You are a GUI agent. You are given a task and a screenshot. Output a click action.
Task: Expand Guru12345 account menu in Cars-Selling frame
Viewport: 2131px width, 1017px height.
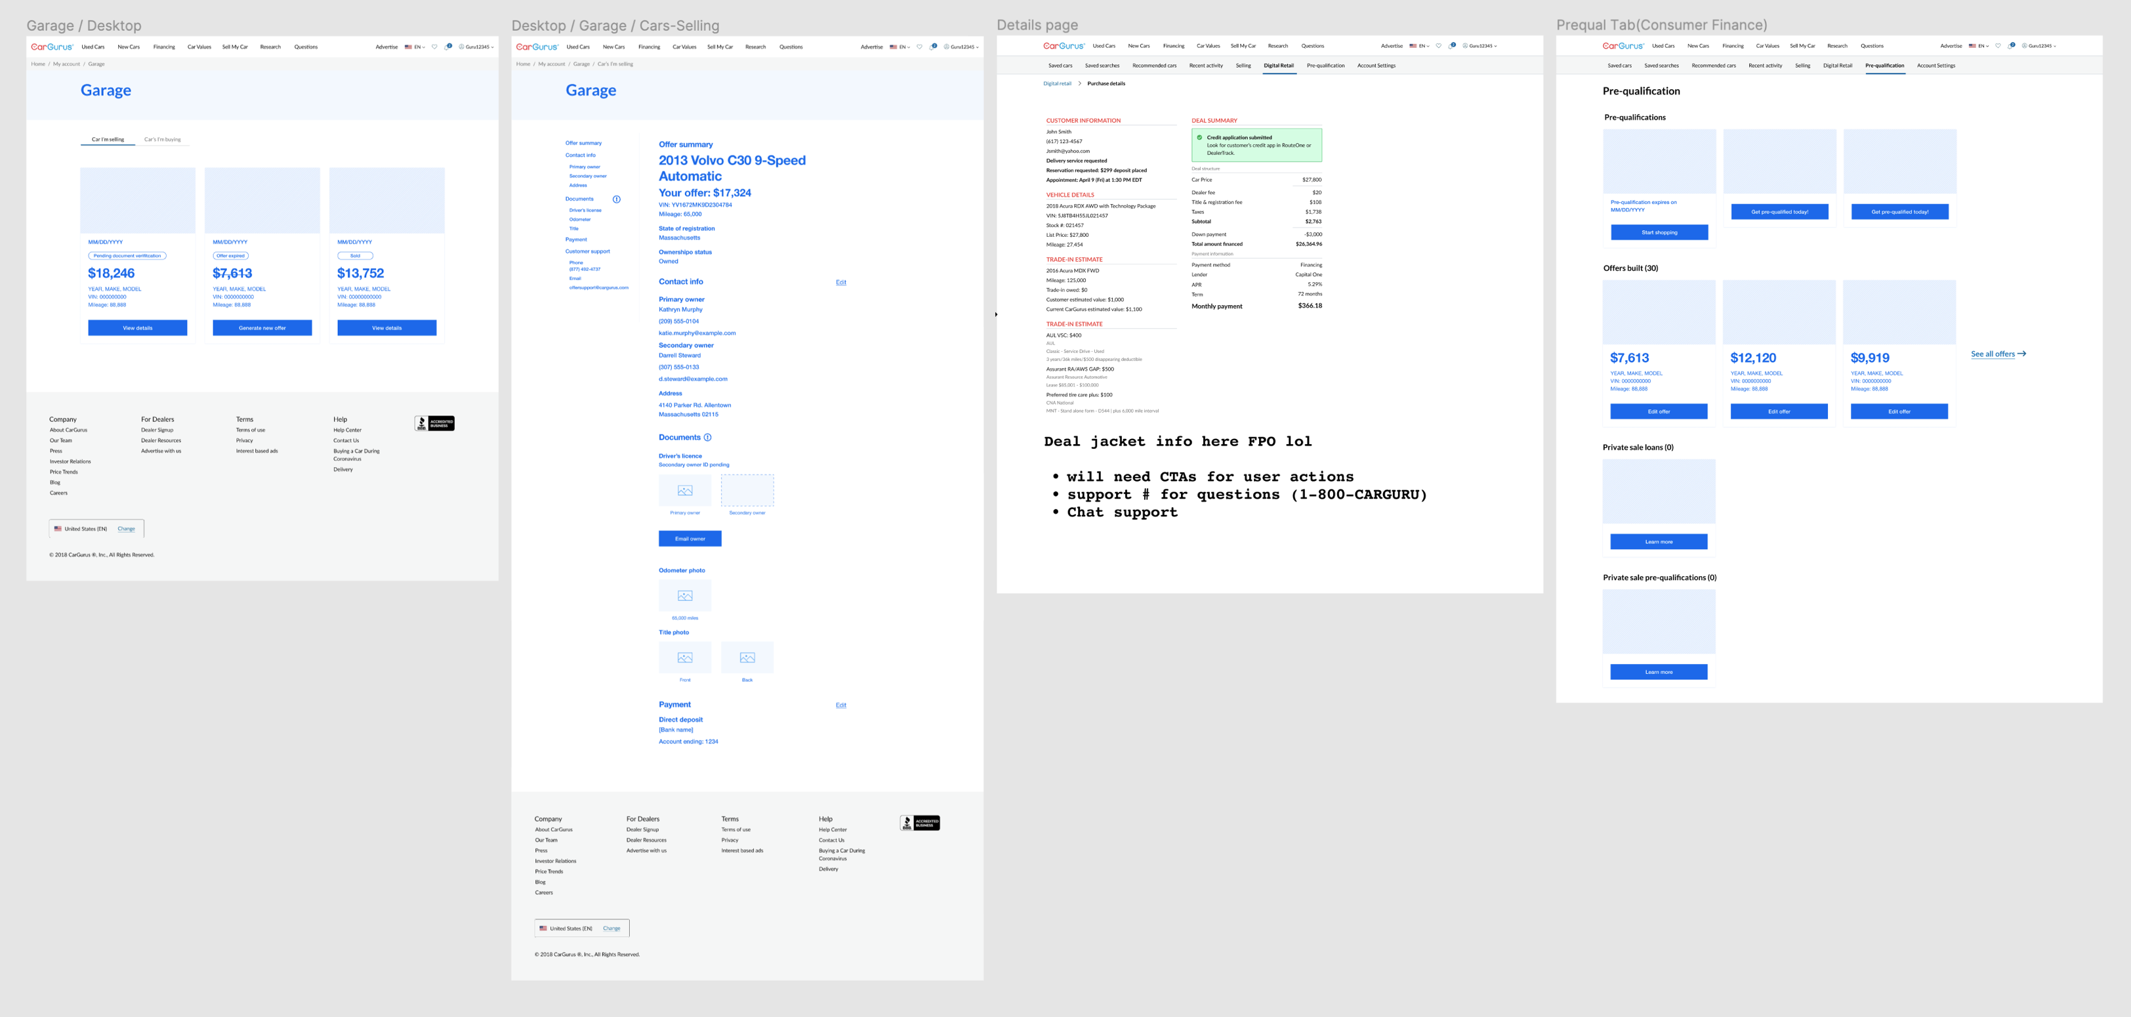click(x=961, y=47)
